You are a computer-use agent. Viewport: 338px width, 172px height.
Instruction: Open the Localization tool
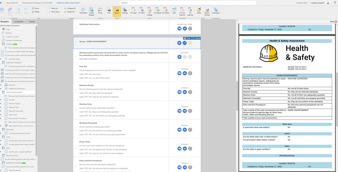[216, 11]
